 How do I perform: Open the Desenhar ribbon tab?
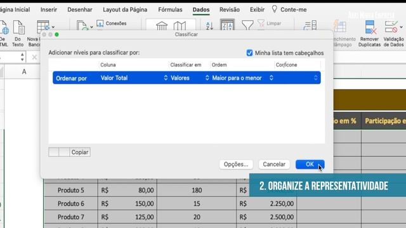[x=80, y=9]
